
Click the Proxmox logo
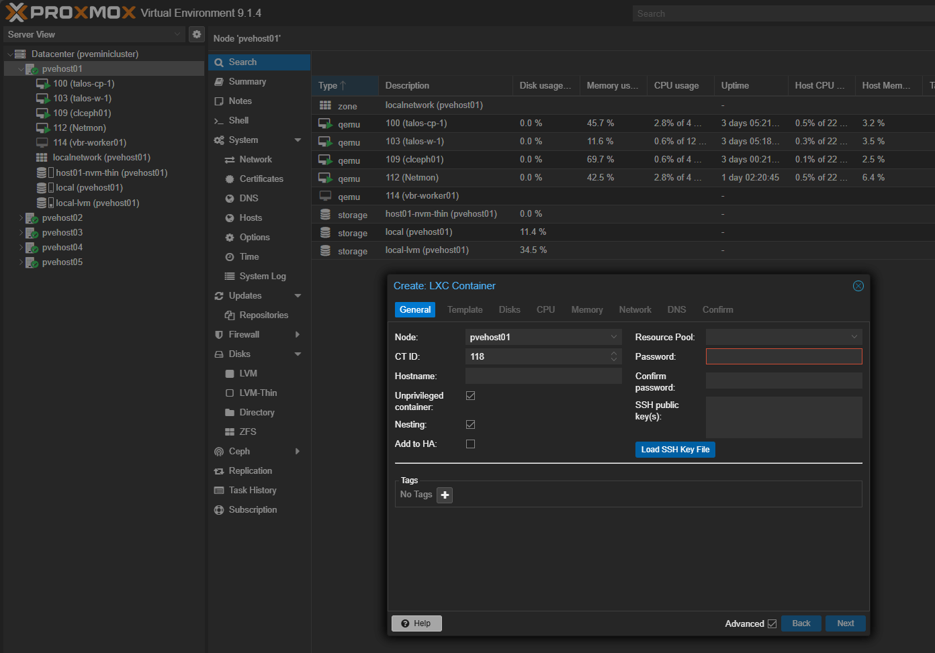click(71, 13)
